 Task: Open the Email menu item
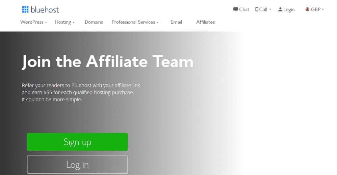(176, 22)
